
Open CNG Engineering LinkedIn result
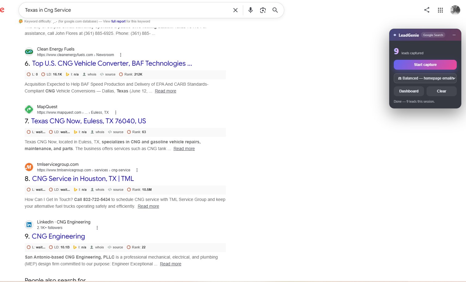58,236
